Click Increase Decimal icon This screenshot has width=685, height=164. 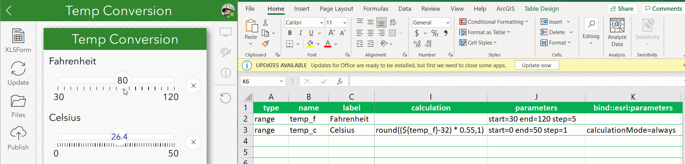coord(417,44)
